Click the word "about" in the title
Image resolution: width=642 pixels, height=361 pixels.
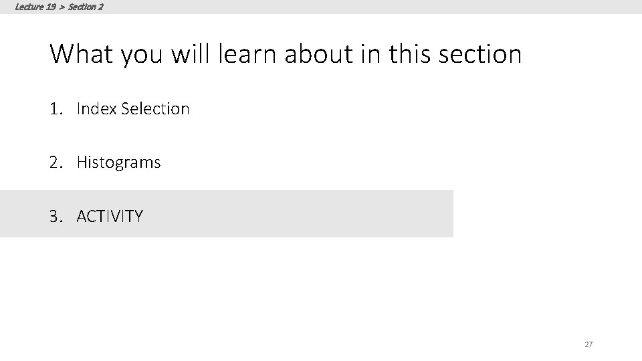click(x=318, y=53)
